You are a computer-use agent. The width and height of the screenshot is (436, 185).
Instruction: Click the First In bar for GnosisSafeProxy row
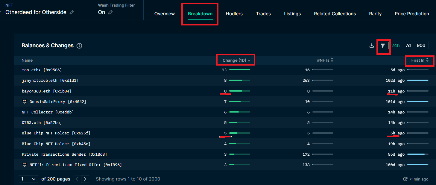[x=418, y=101]
